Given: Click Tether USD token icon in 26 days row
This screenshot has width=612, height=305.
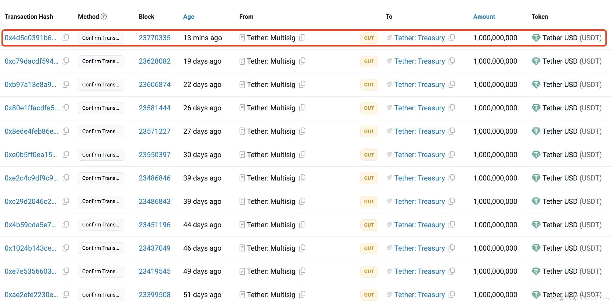Looking at the screenshot, I should (x=536, y=108).
